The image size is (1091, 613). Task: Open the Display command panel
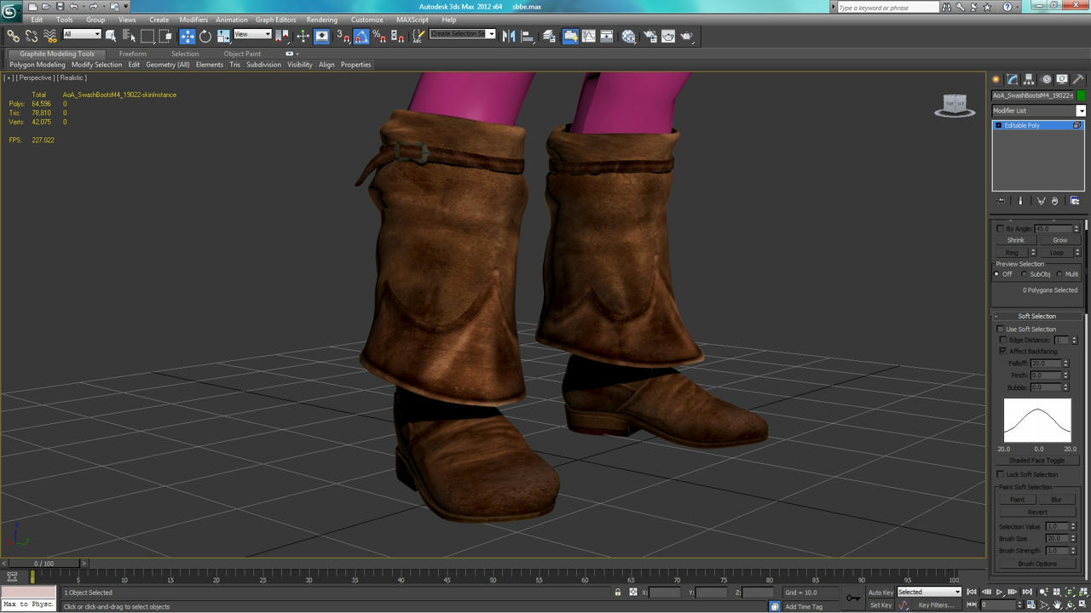point(1062,79)
